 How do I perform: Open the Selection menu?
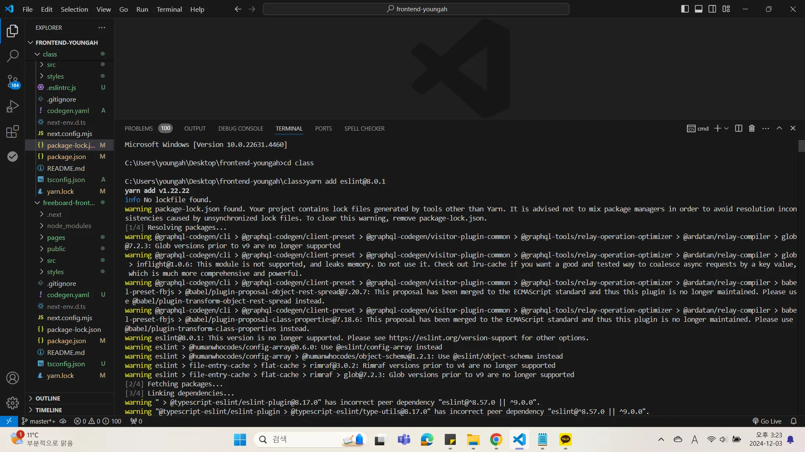tap(74, 9)
